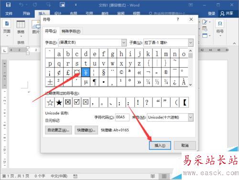Select the yen ¥ symbol cell

tap(86, 73)
